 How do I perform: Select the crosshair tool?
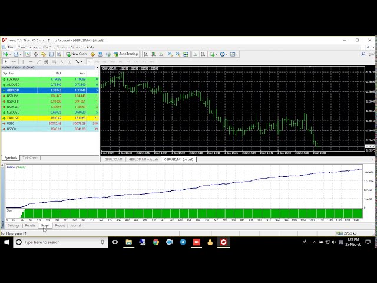pos(14,61)
